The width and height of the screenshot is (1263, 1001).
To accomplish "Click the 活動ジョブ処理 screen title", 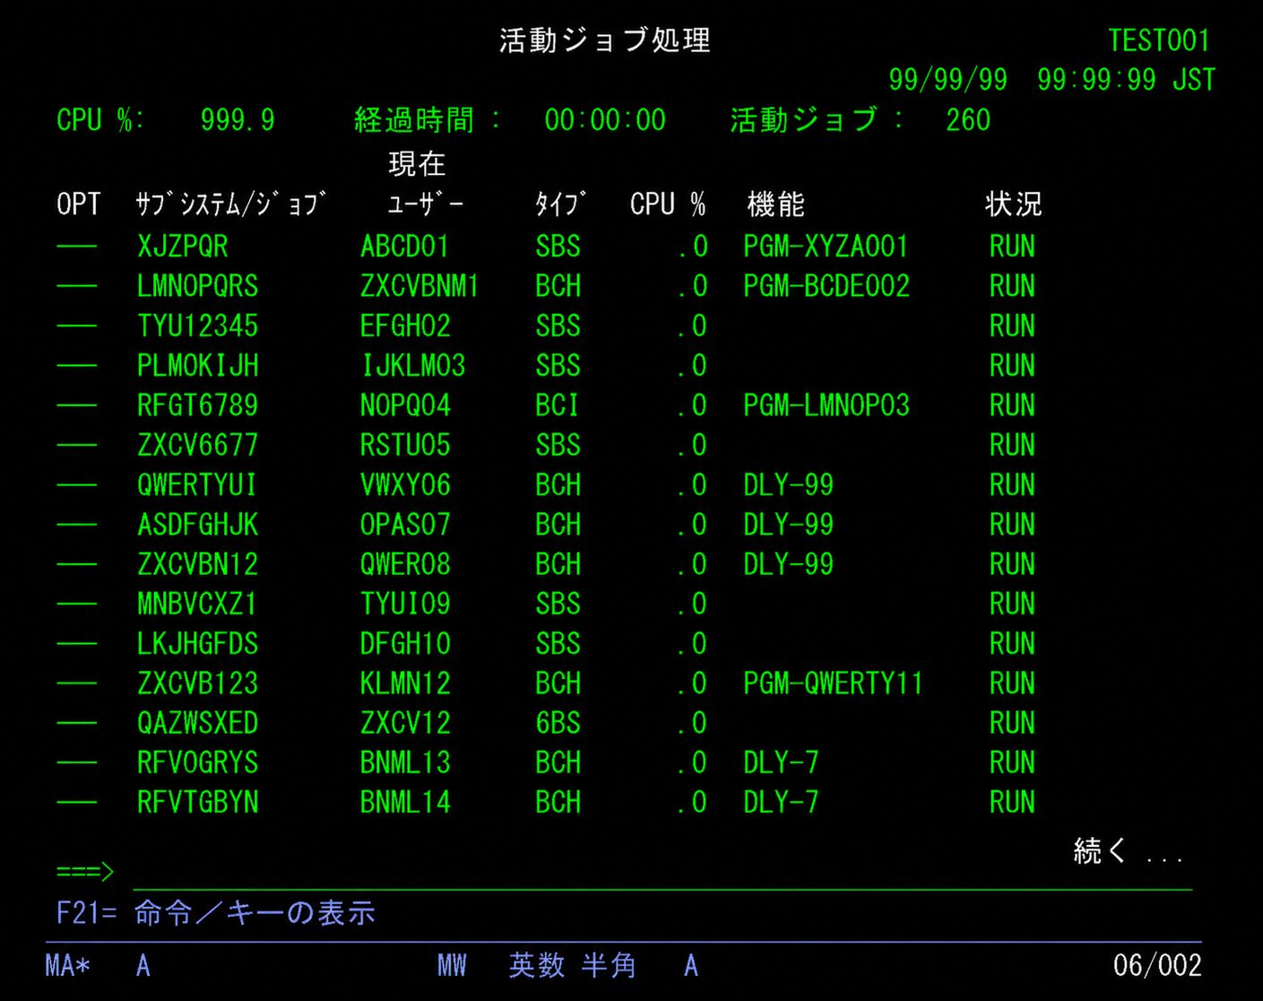I will 605,40.
